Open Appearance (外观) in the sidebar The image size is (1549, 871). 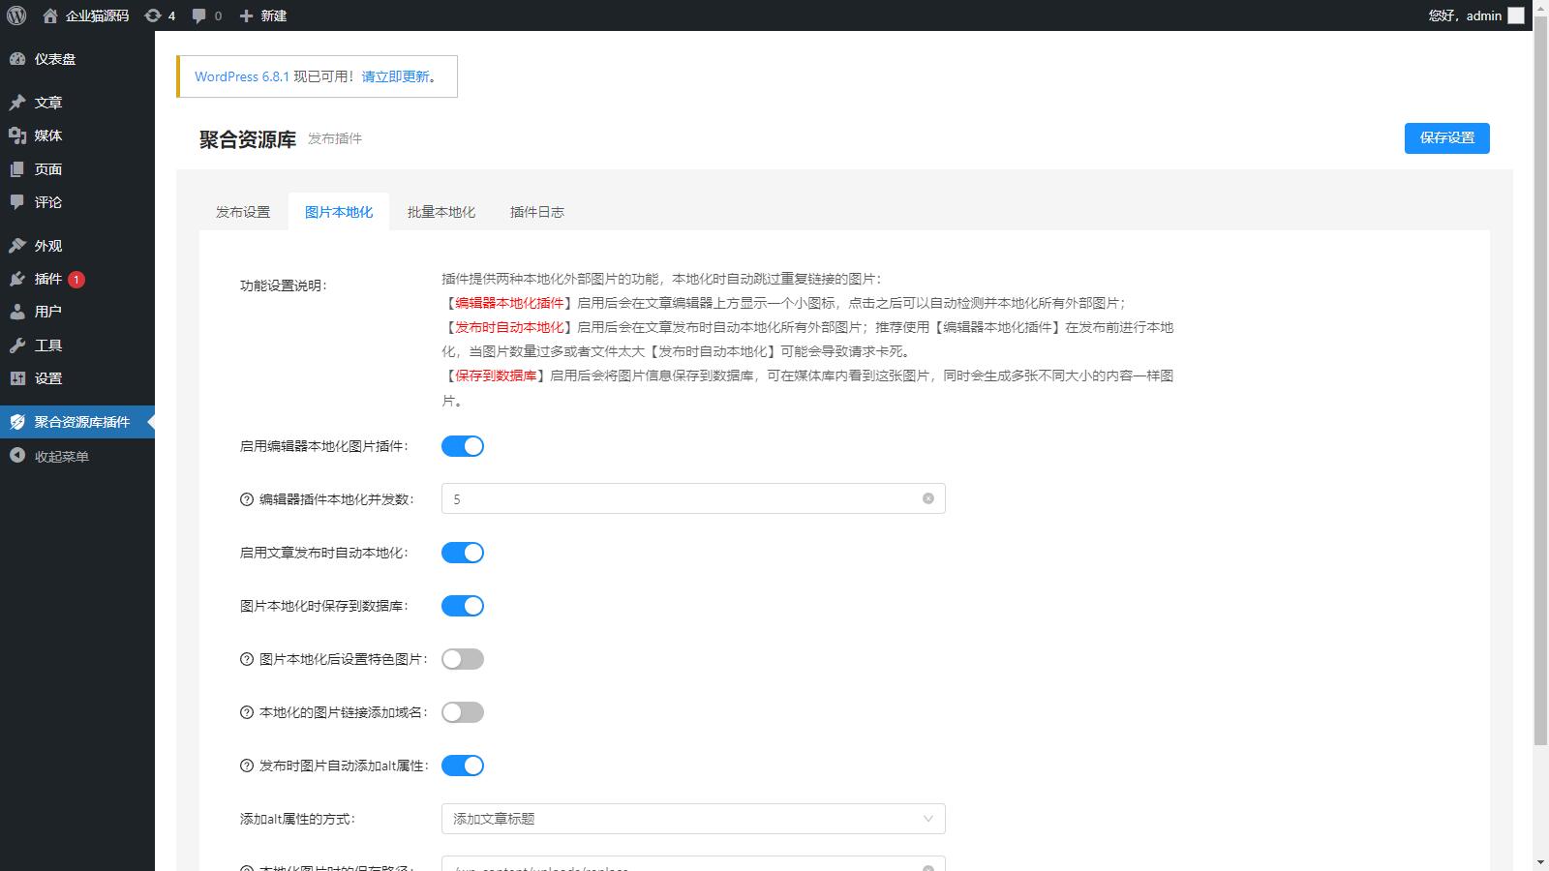pos(47,246)
